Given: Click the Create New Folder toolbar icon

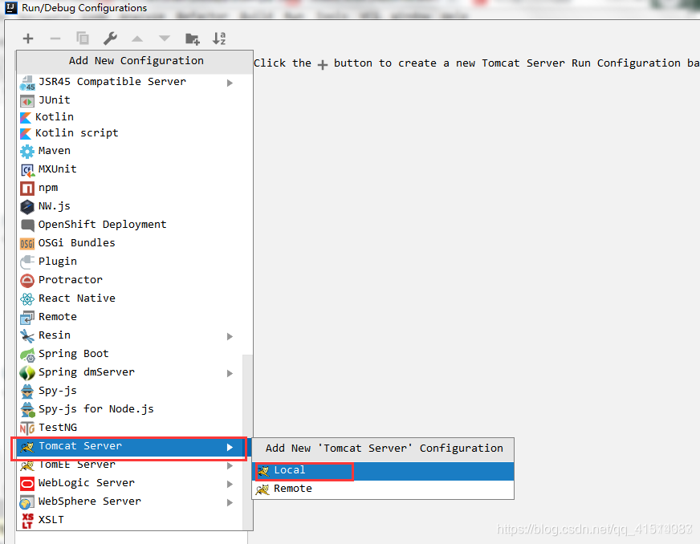Looking at the screenshot, I should coord(193,39).
